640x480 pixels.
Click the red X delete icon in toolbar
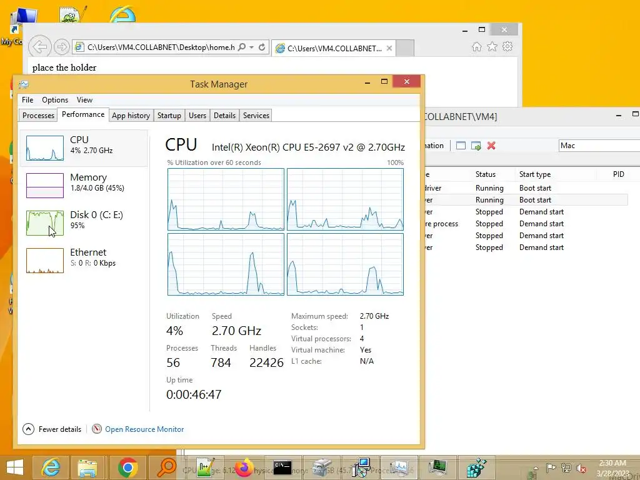point(491,145)
